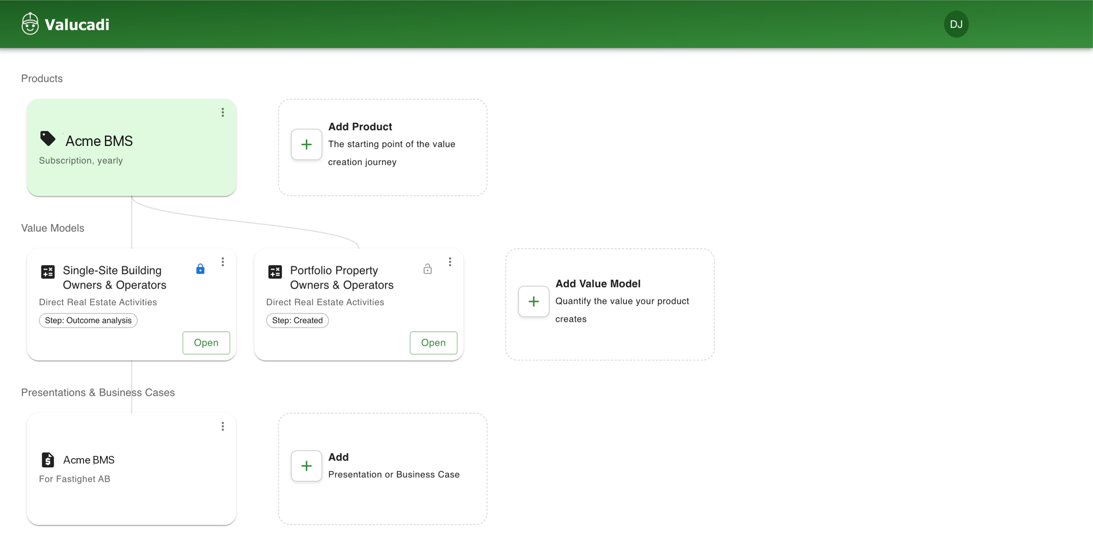Open the Acme BMS business case options menu
Image resolution: width=1093 pixels, height=533 pixels.
coord(222,426)
